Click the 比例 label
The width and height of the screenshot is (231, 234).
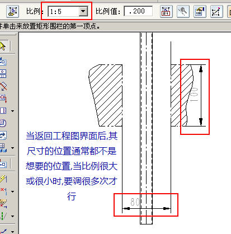click(35, 11)
